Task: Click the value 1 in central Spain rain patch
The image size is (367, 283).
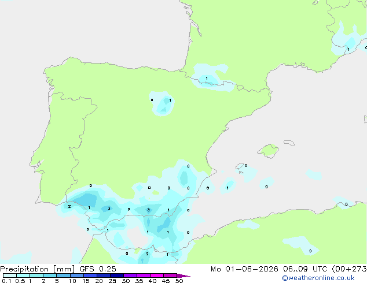Action: [x=170, y=100]
